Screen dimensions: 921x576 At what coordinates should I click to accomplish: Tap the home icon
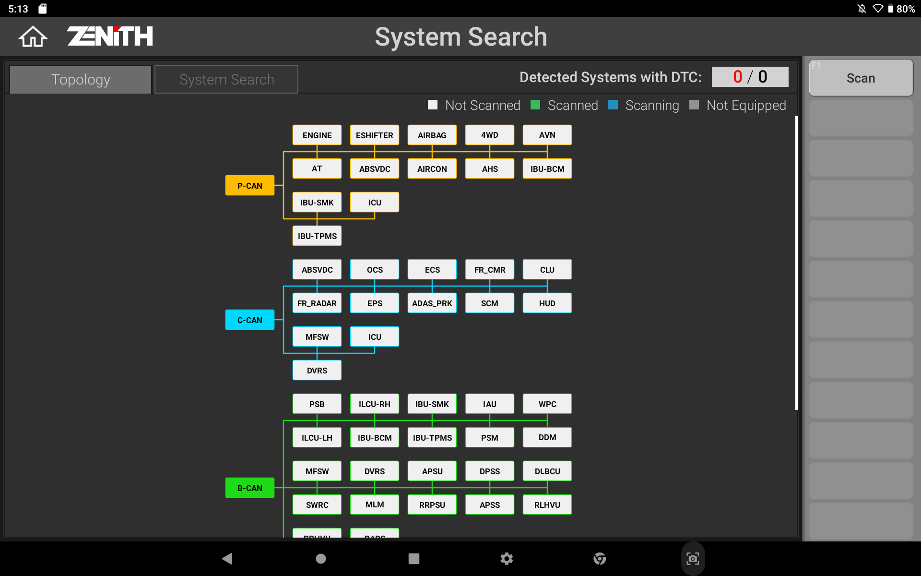click(x=33, y=36)
